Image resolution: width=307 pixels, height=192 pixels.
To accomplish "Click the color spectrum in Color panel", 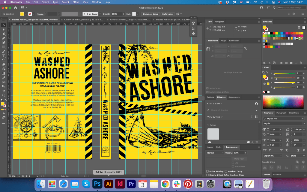I will tap(283, 101).
